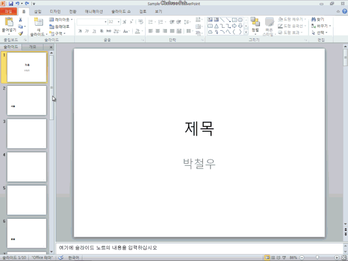The width and height of the screenshot is (348, 261).
Task: Open the 파일 (File) tab
Action: coord(9,12)
